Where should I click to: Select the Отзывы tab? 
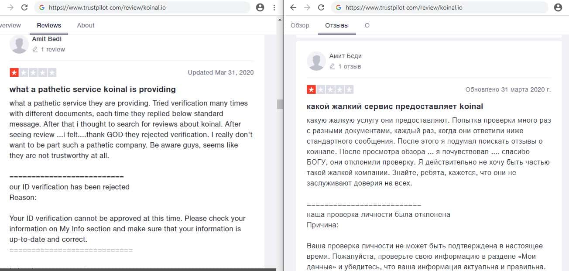click(x=337, y=25)
